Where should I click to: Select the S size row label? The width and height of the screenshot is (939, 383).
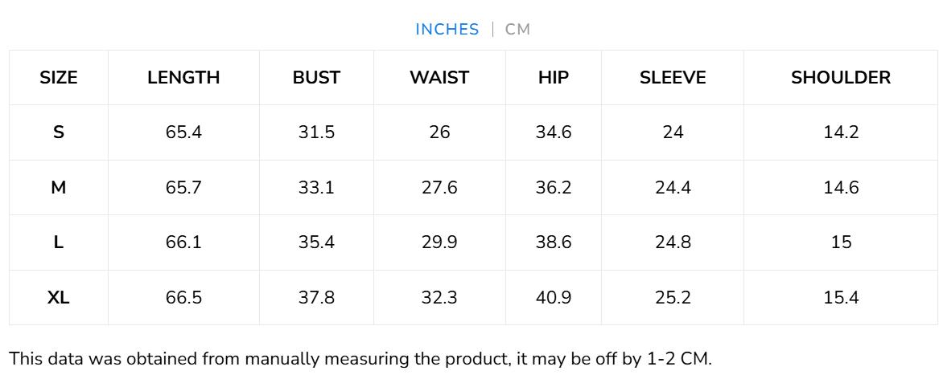tap(59, 132)
